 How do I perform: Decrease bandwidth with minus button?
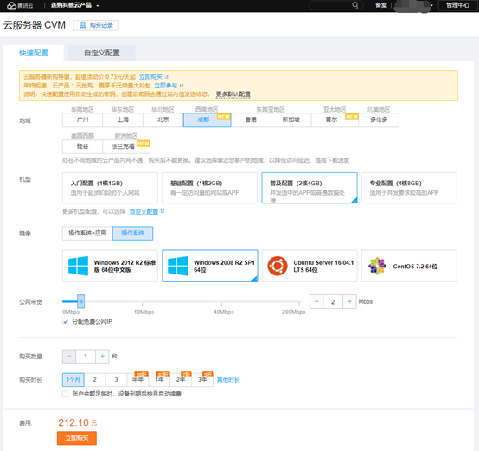tap(316, 302)
